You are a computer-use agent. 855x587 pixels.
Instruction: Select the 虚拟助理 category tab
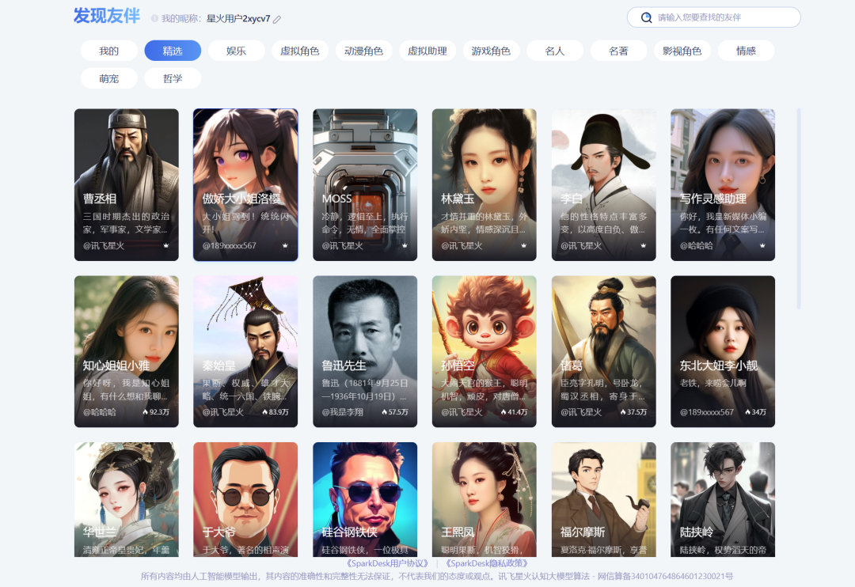pos(427,51)
